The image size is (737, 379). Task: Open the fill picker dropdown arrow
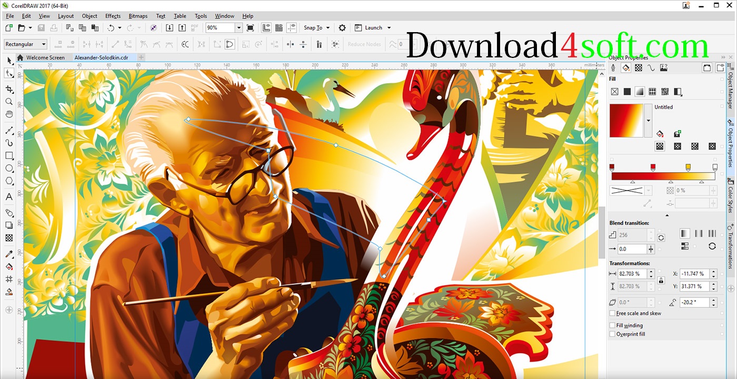648,121
